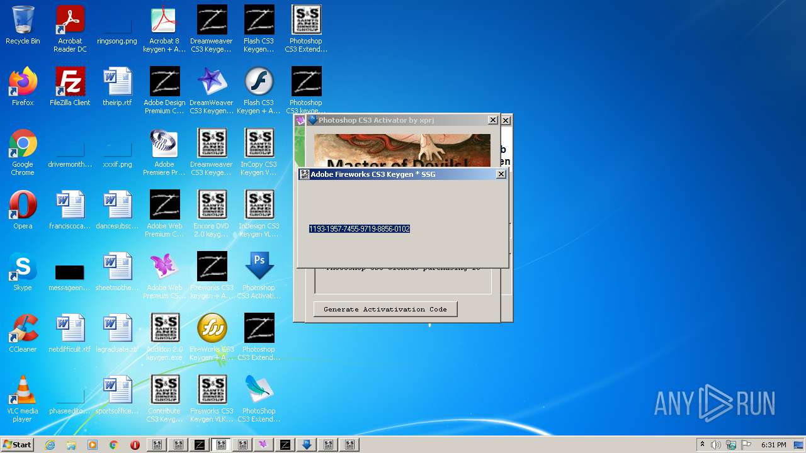Viewport: 806px width, 453px height.
Task: Open the Recycle Bin desktop icon
Action: 23,26
